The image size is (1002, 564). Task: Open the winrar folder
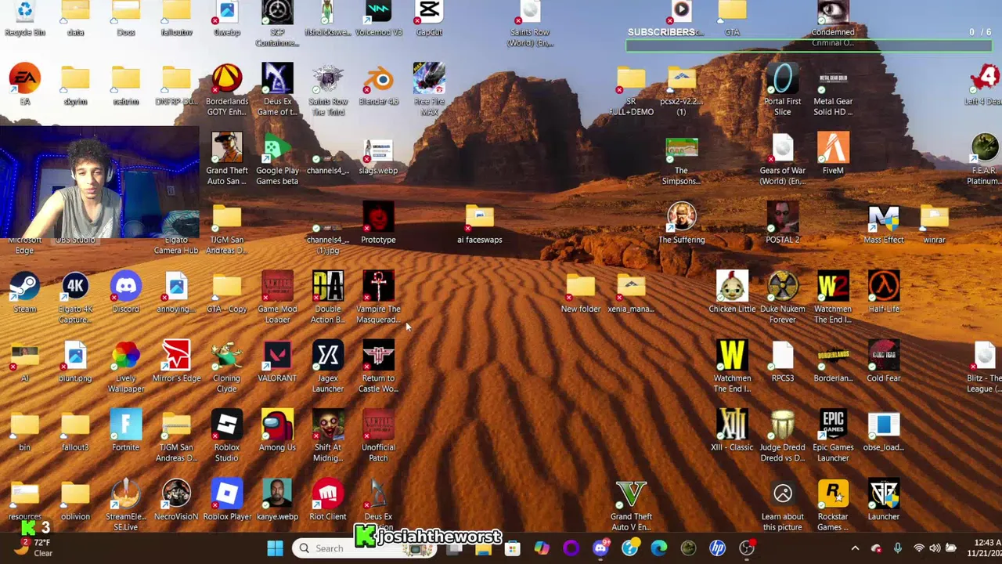(x=934, y=223)
